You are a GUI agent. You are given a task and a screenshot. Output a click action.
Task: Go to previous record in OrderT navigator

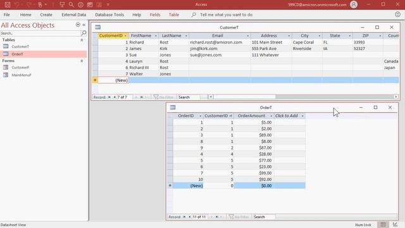[x=189, y=217]
